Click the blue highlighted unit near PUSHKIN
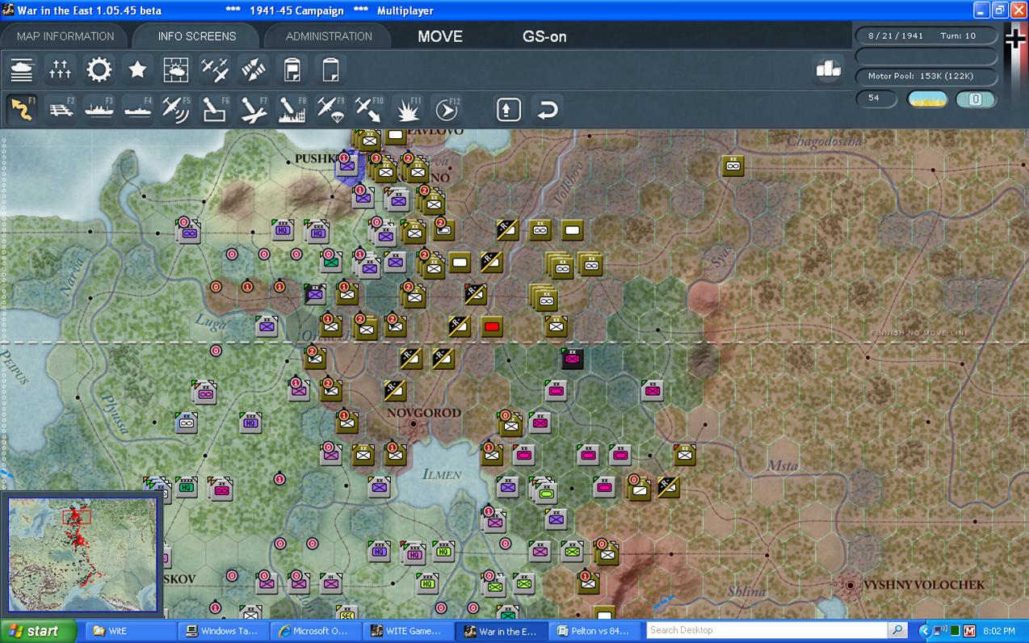Viewport: 1029px width, 643px height. pyautogui.click(x=346, y=166)
